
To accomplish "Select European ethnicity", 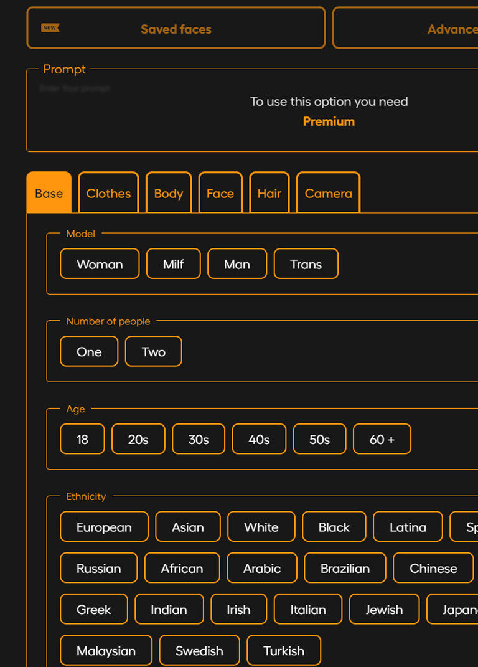I will pos(104,527).
